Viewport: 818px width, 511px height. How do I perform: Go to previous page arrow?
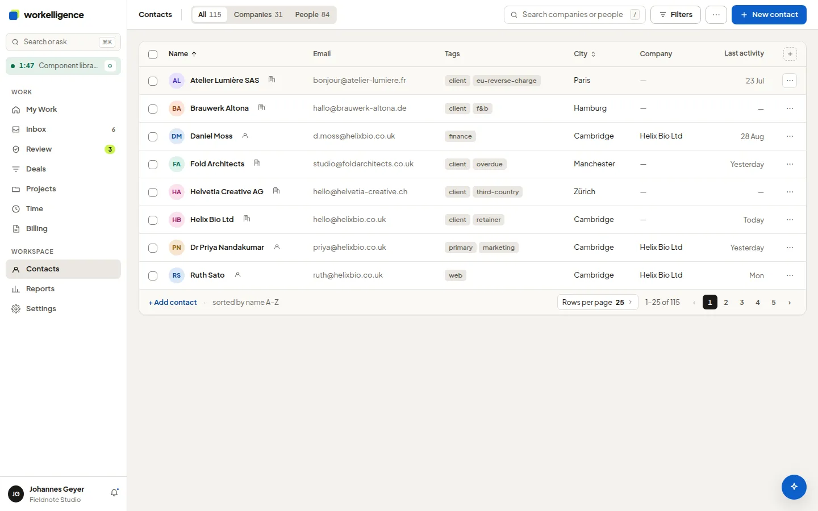point(694,303)
